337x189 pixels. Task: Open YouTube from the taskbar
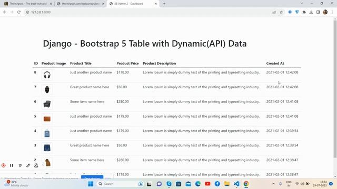pos(207,184)
